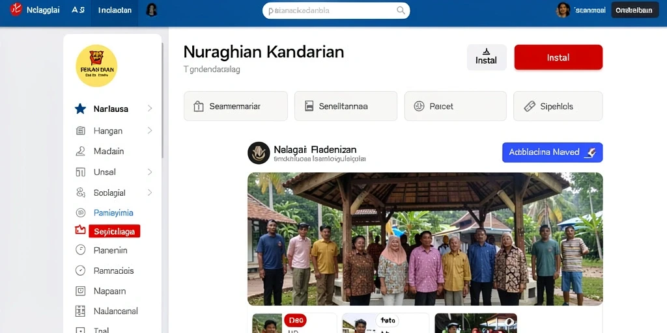Click the Isanmeal username link

[x=589, y=10]
